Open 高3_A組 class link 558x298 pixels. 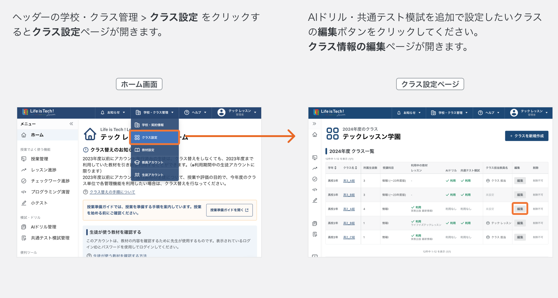pyautogui.click(x=349, y=181)
